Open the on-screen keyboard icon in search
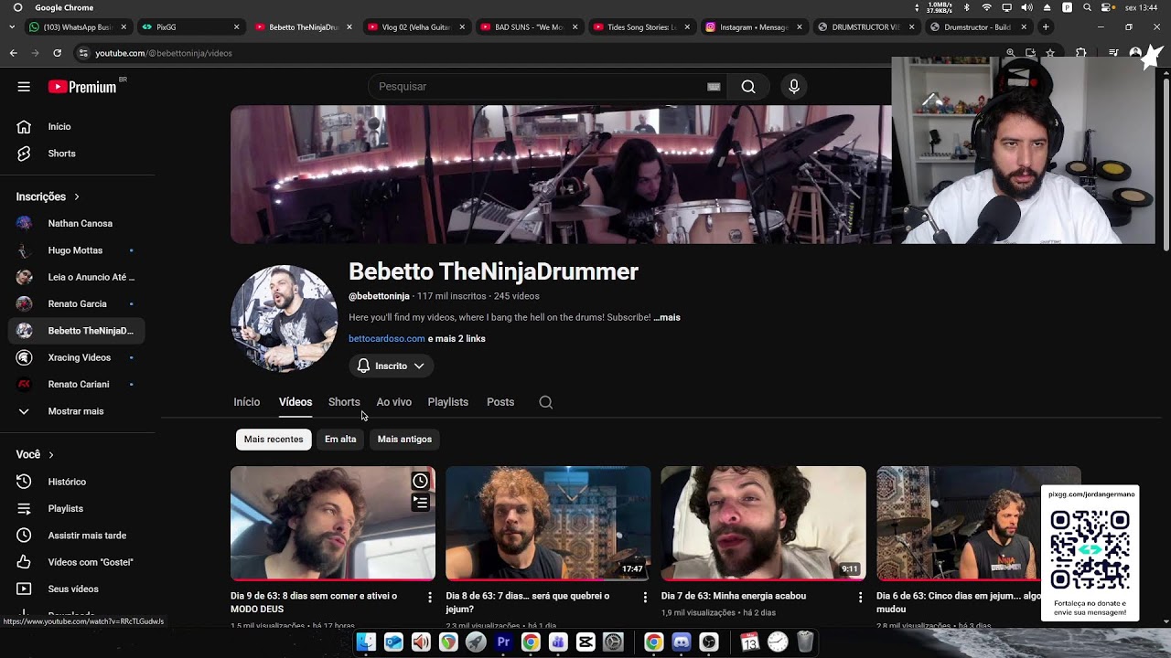The width and height of the screenshot is (1171, 658). 714,87
